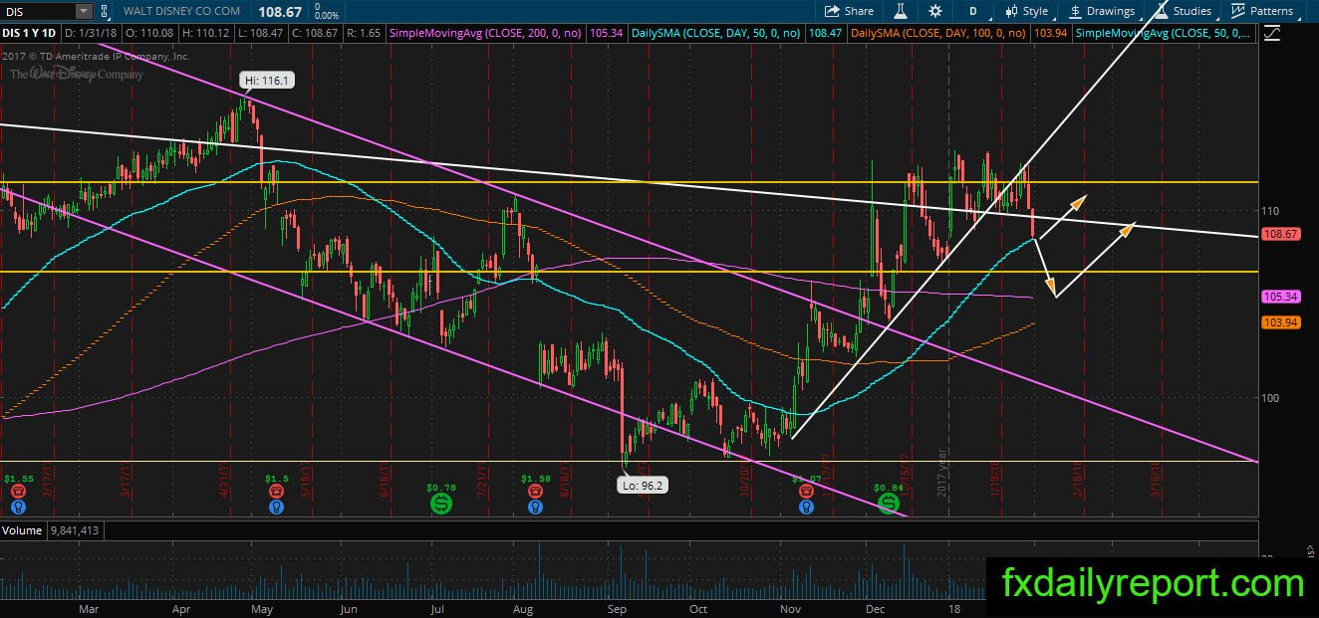Click the DIS symbol input field
This screenshot has height=618, width=1319.
click(40, 12)
